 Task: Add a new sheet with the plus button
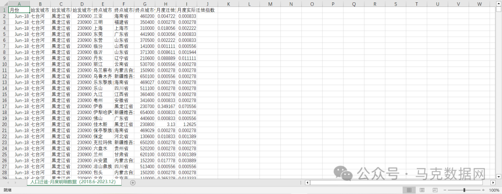point(133,182)
